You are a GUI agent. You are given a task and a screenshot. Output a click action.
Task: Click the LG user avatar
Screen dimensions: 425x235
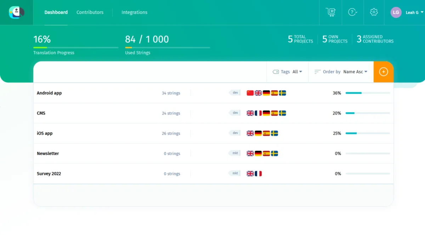click(x=396, y=12)
